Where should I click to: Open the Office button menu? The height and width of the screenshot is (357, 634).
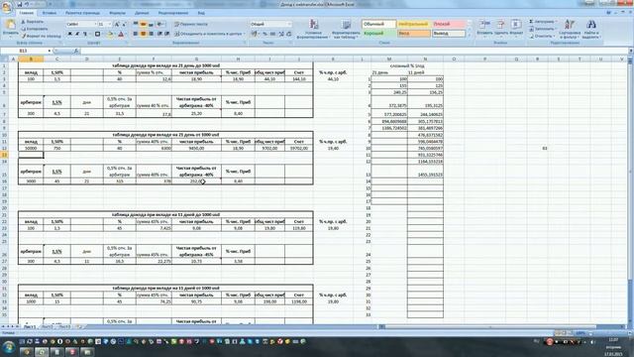[x=7, y=7]
